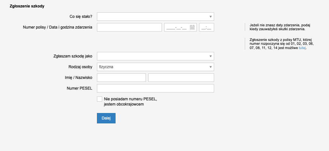Click the event time input field
This screenshot has height=151, width=329.
tap(207, 27)
